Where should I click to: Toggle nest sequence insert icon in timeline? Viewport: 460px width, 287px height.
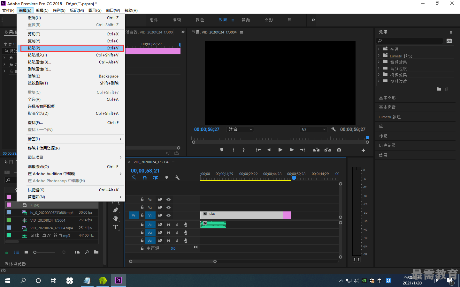(x=134, y=178)
